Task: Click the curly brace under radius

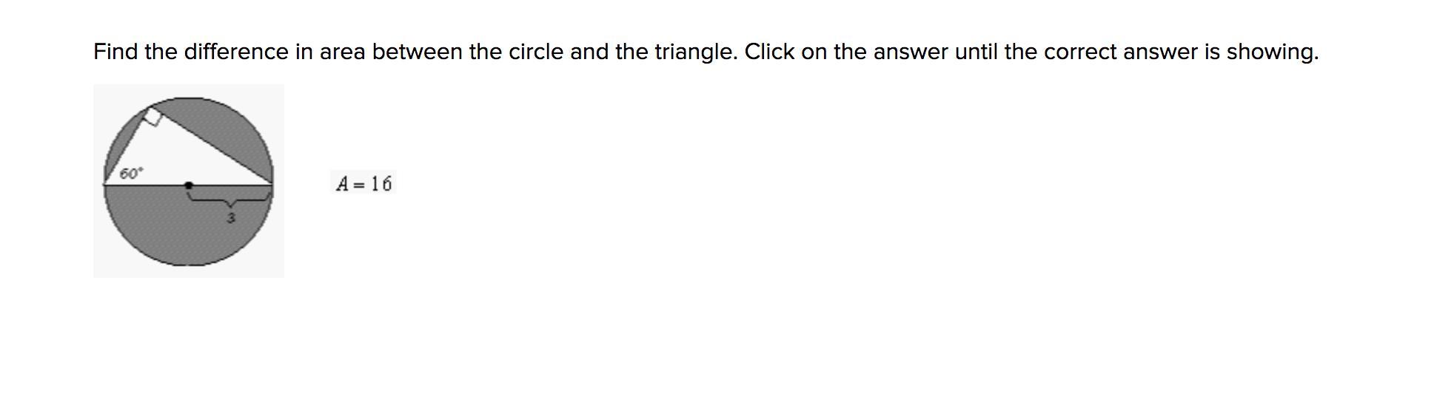Action: click(230, 197)
